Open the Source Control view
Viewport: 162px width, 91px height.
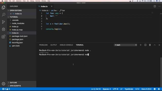3,22
